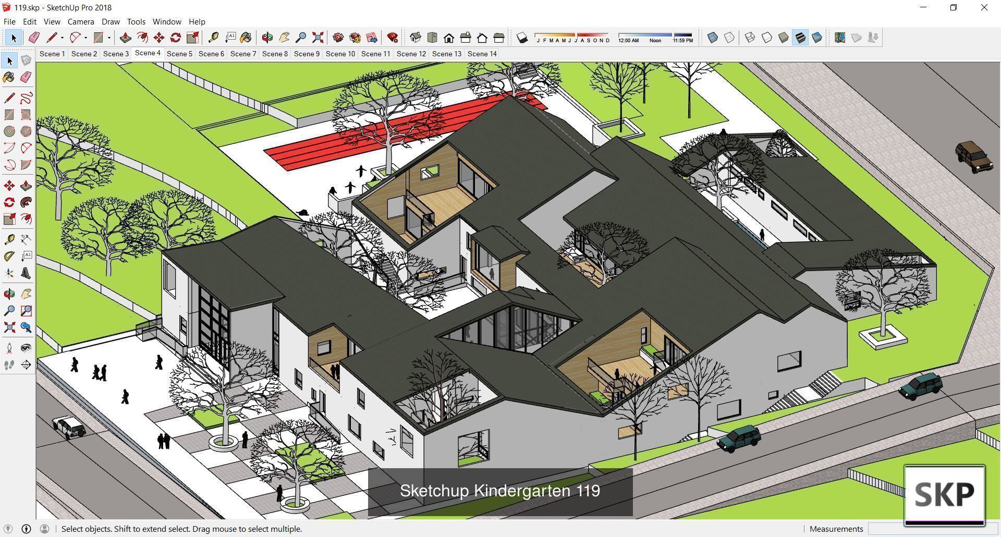Select Make Component tool in left toolbar

click(26, 60)
